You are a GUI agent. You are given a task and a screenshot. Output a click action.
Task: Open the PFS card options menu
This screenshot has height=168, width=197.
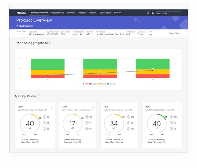tap(135, 107)
